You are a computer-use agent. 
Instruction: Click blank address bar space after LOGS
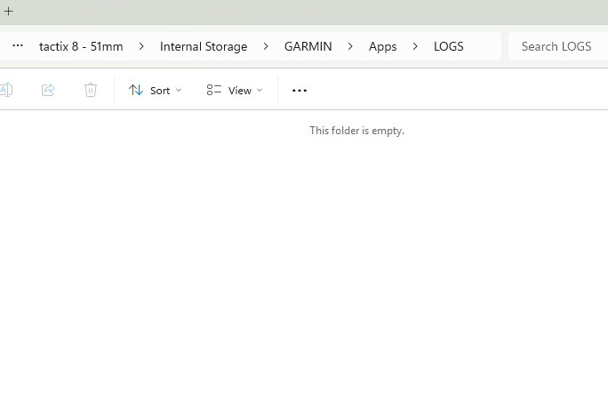(484, 46)
